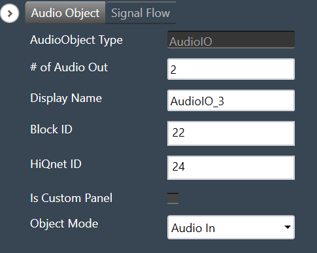Click the AudioObject Type label
This screenshot has width=317, height=253.
pos(76,41)
